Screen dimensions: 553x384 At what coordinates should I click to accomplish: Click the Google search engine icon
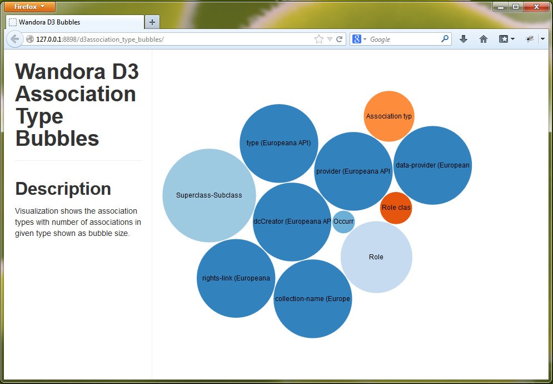[x=356, y=39]
